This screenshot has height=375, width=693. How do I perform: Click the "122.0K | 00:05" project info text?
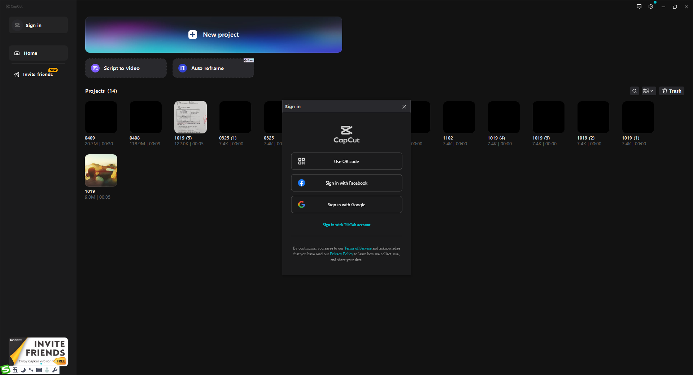point(189,144)
